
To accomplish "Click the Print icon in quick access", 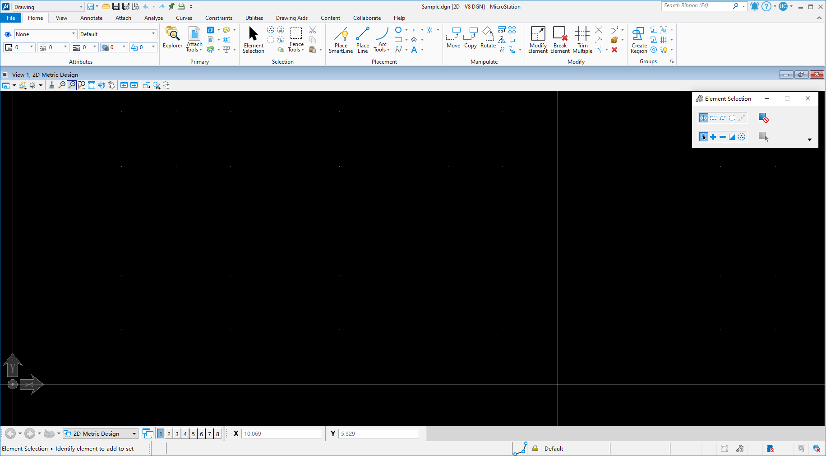I will (x=181, y=6).
